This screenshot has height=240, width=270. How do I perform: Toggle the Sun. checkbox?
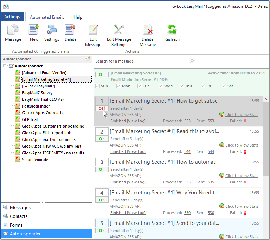98,86
